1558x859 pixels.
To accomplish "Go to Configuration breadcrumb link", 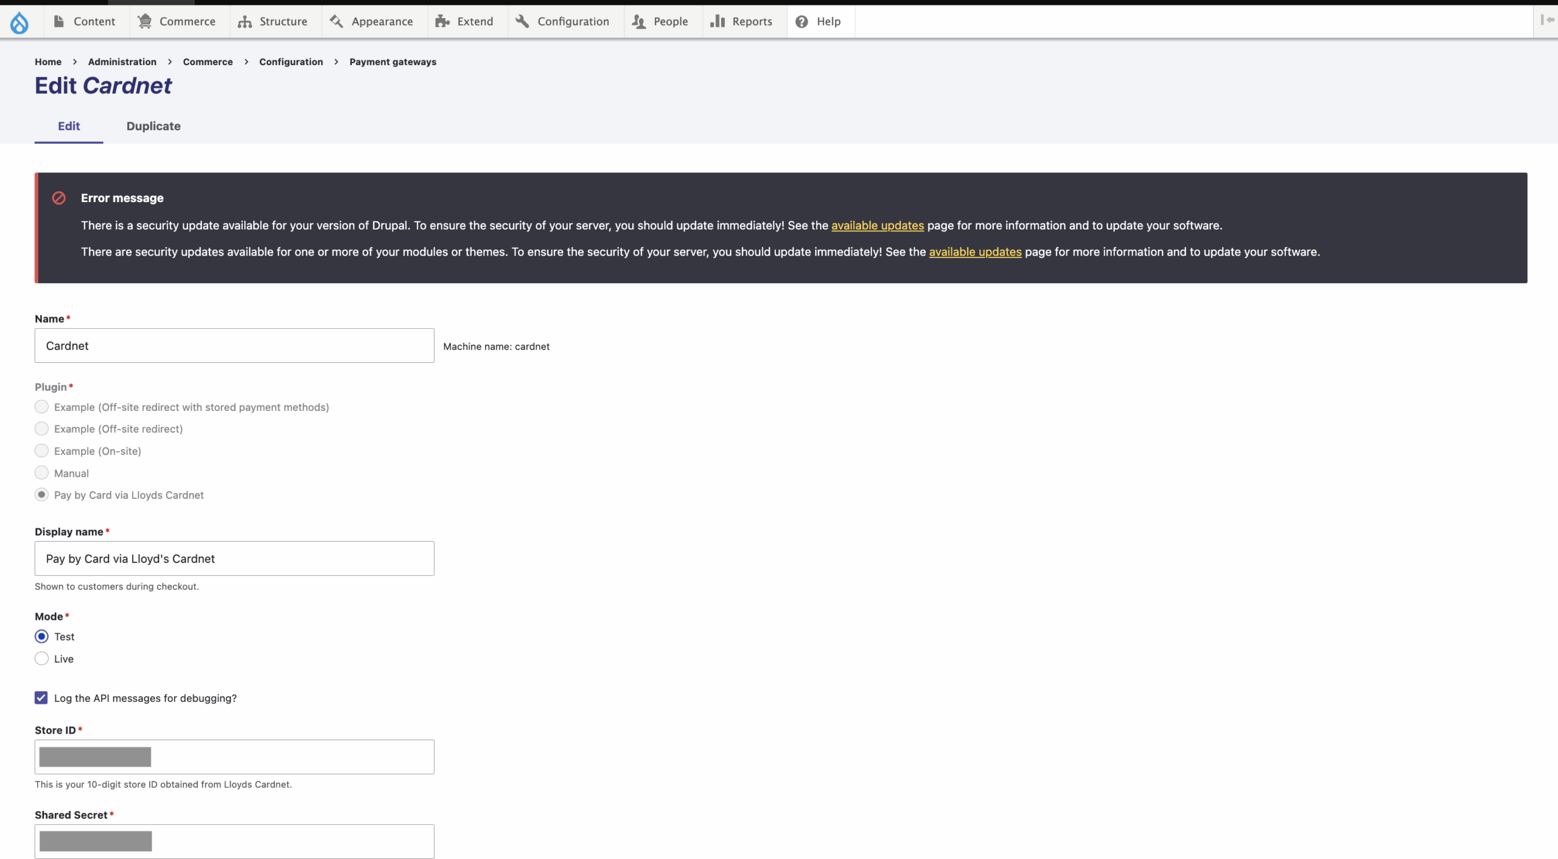I will click(291, 61).
